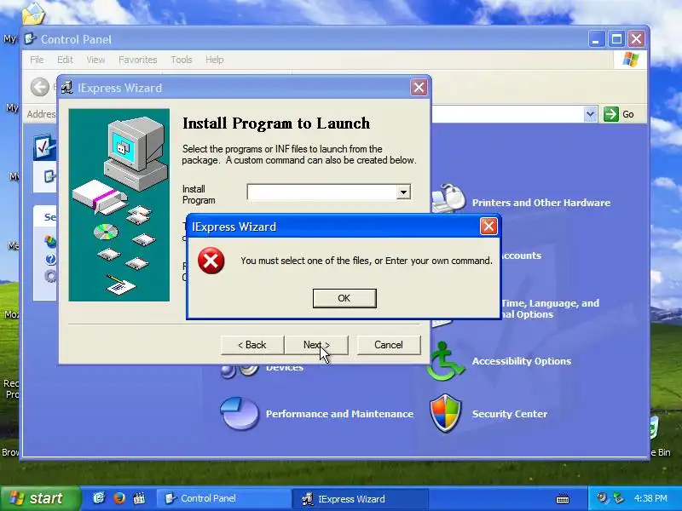
Task: Click the Back button in IExpress Wizard
Action: coord(251,345)
